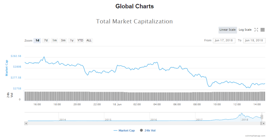This screenshot has width=271, height=138.
Task: Set zoom to 1m
Action: 55,40
